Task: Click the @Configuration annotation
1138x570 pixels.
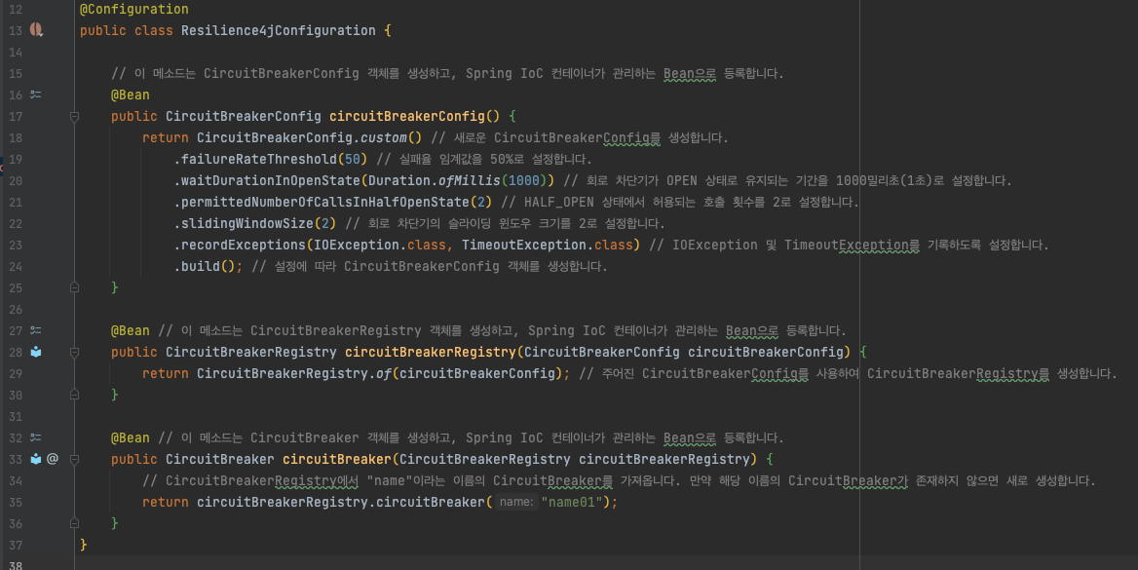Action: [134, 10]
